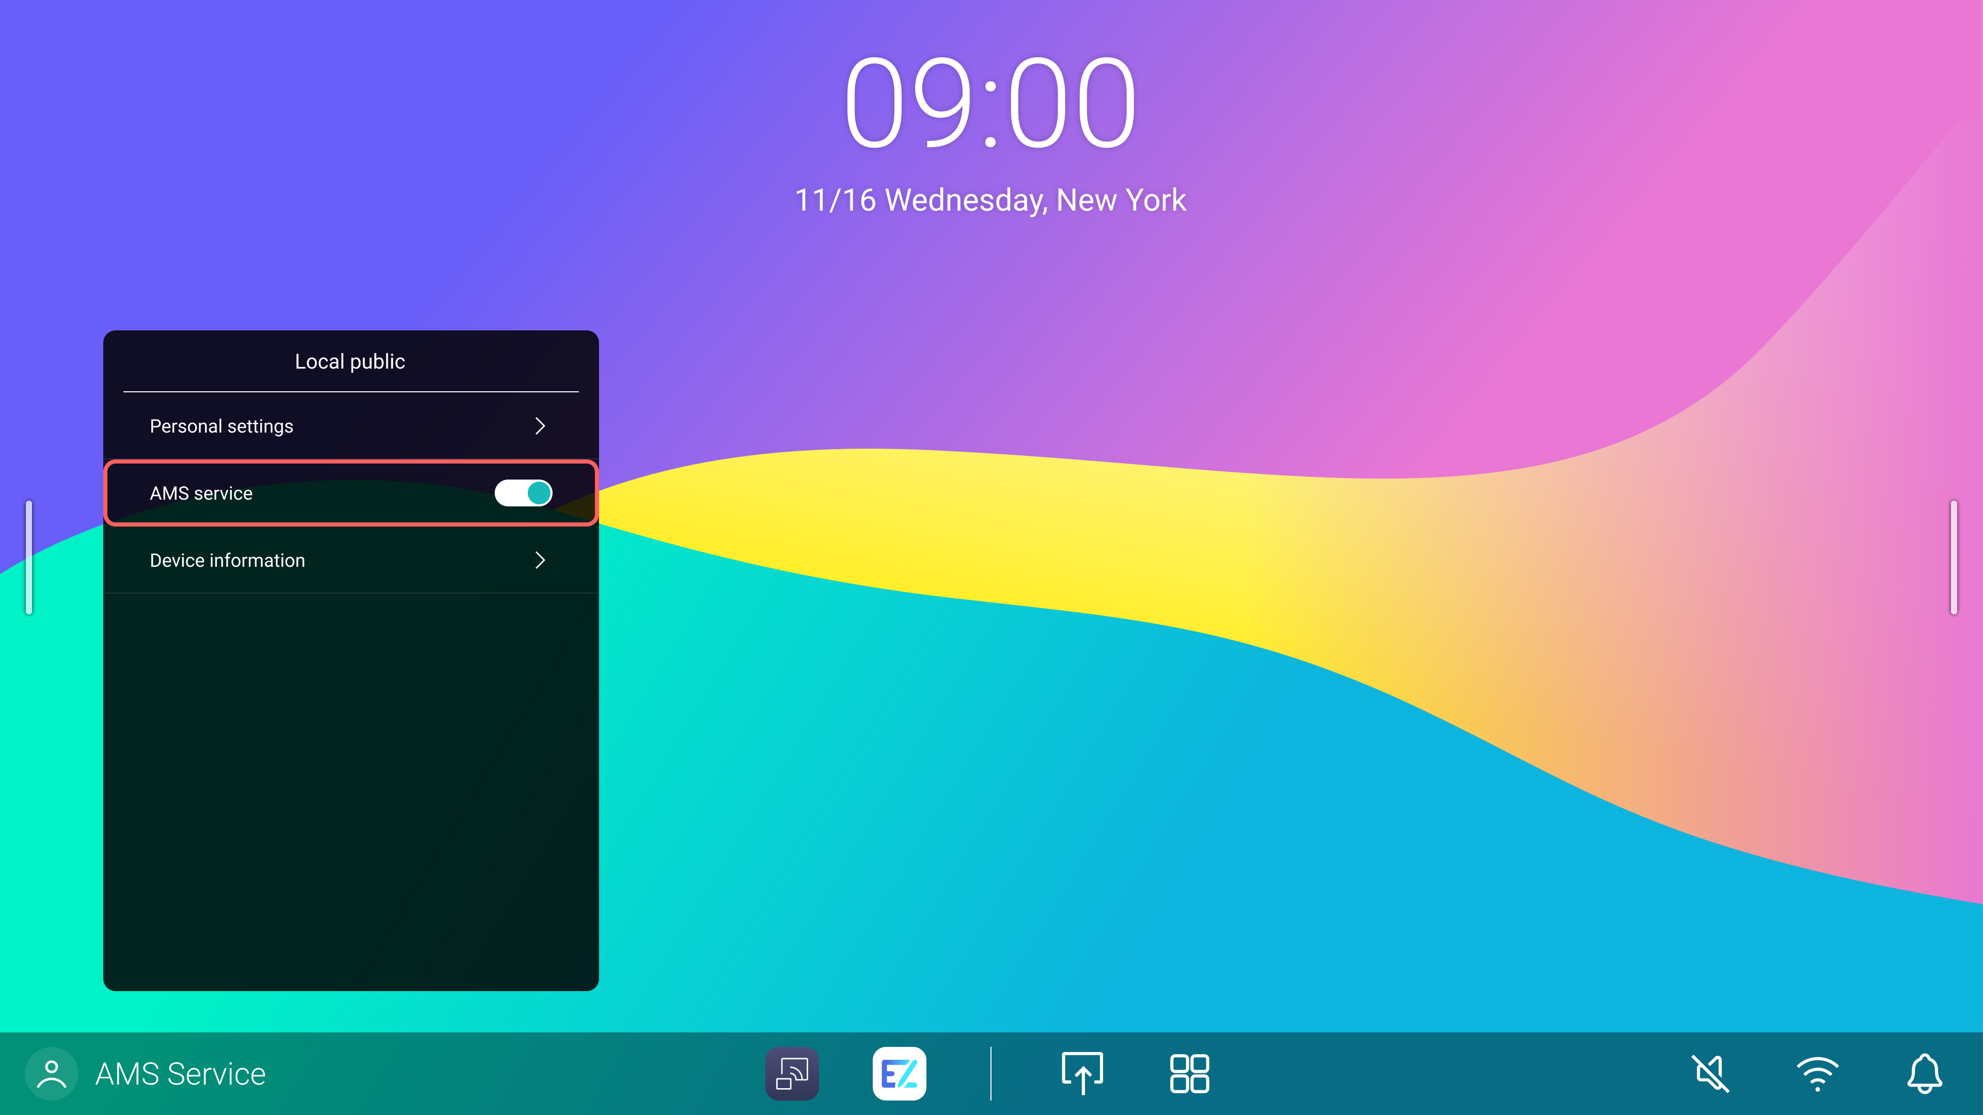The image size is (1983, 1115).
Task: Open the Wi-Fi network settings
Action: point(1817,1073)
